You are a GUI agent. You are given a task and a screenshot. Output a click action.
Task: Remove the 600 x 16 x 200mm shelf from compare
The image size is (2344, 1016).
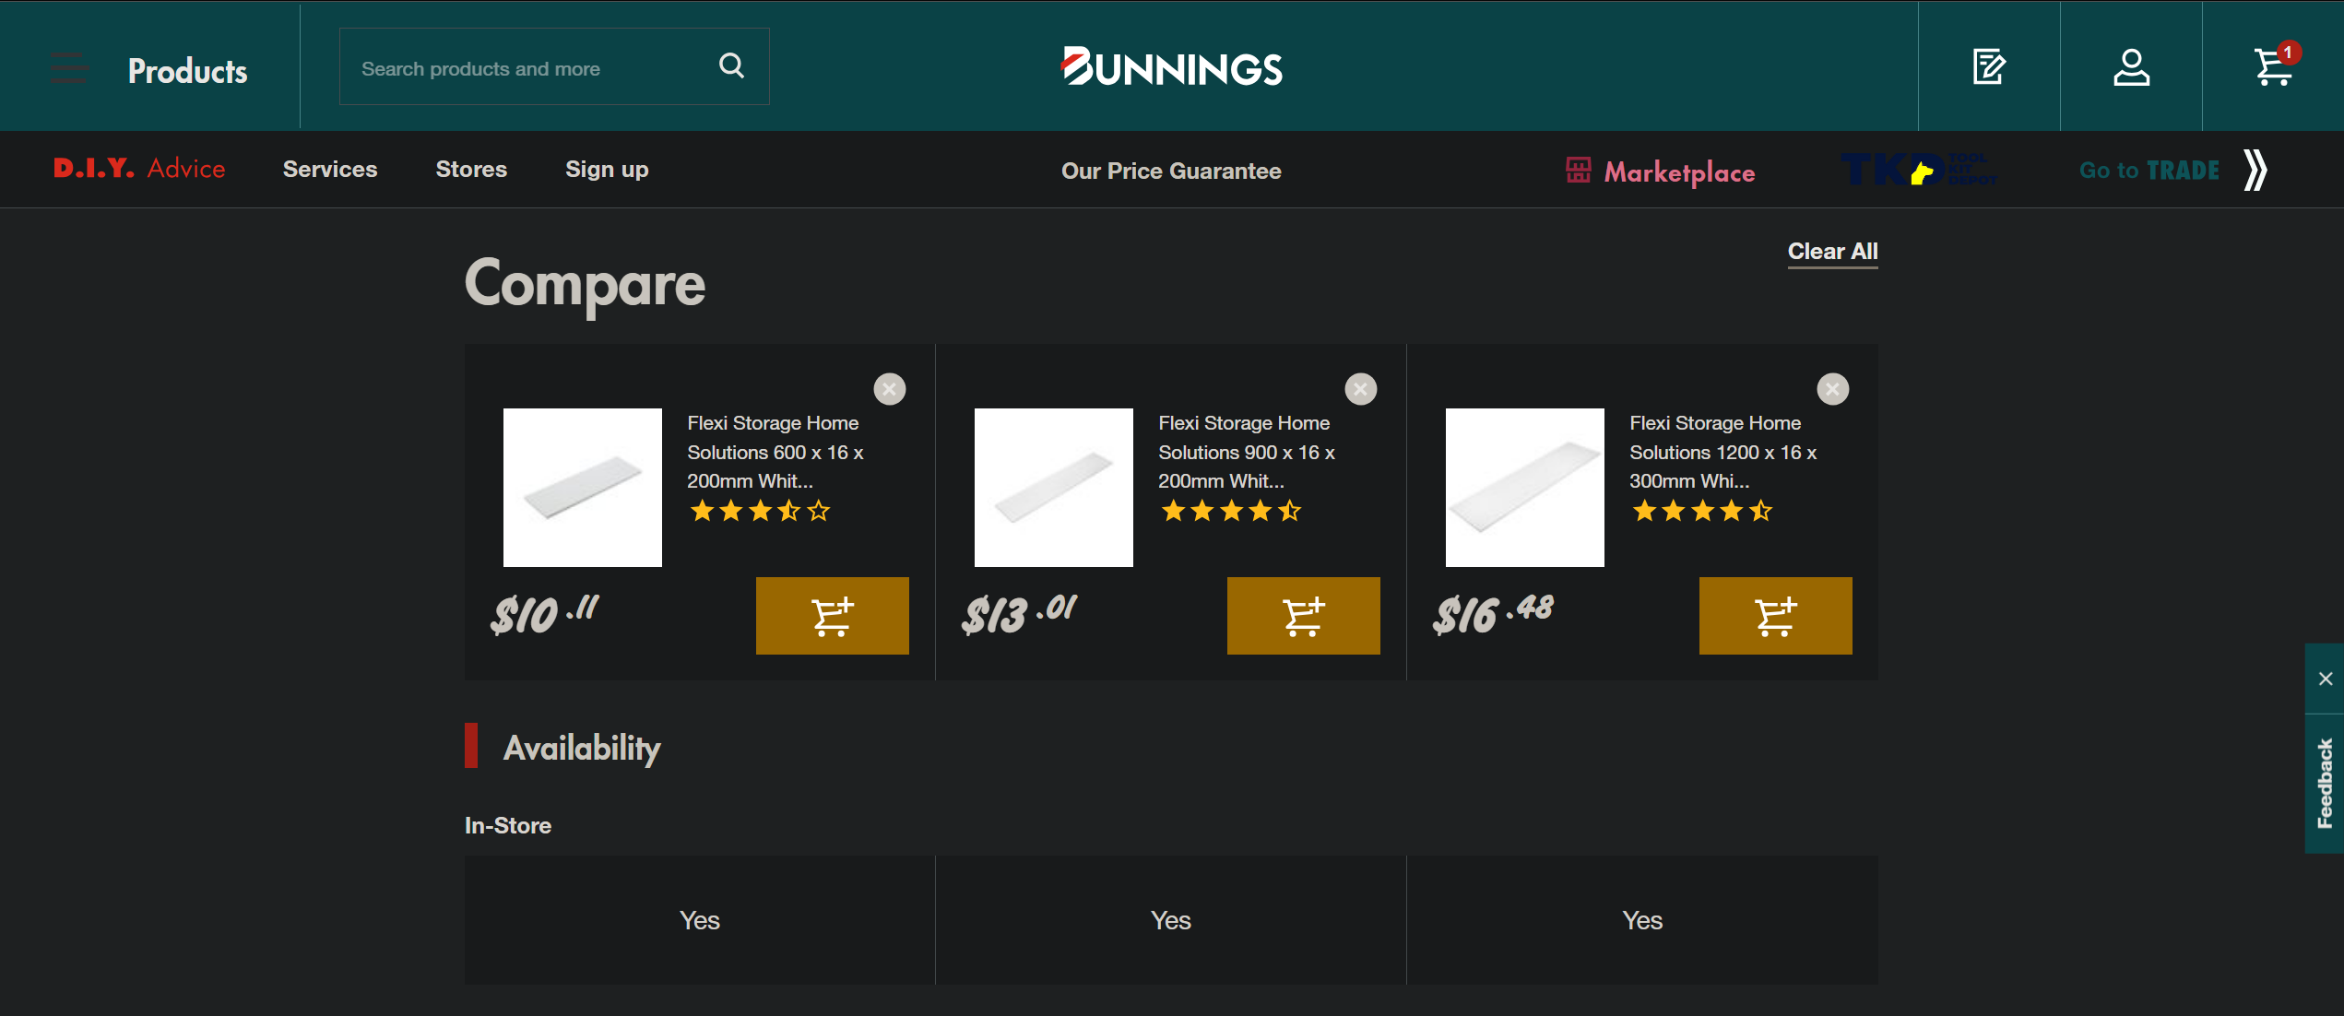(x=890, y=389)
